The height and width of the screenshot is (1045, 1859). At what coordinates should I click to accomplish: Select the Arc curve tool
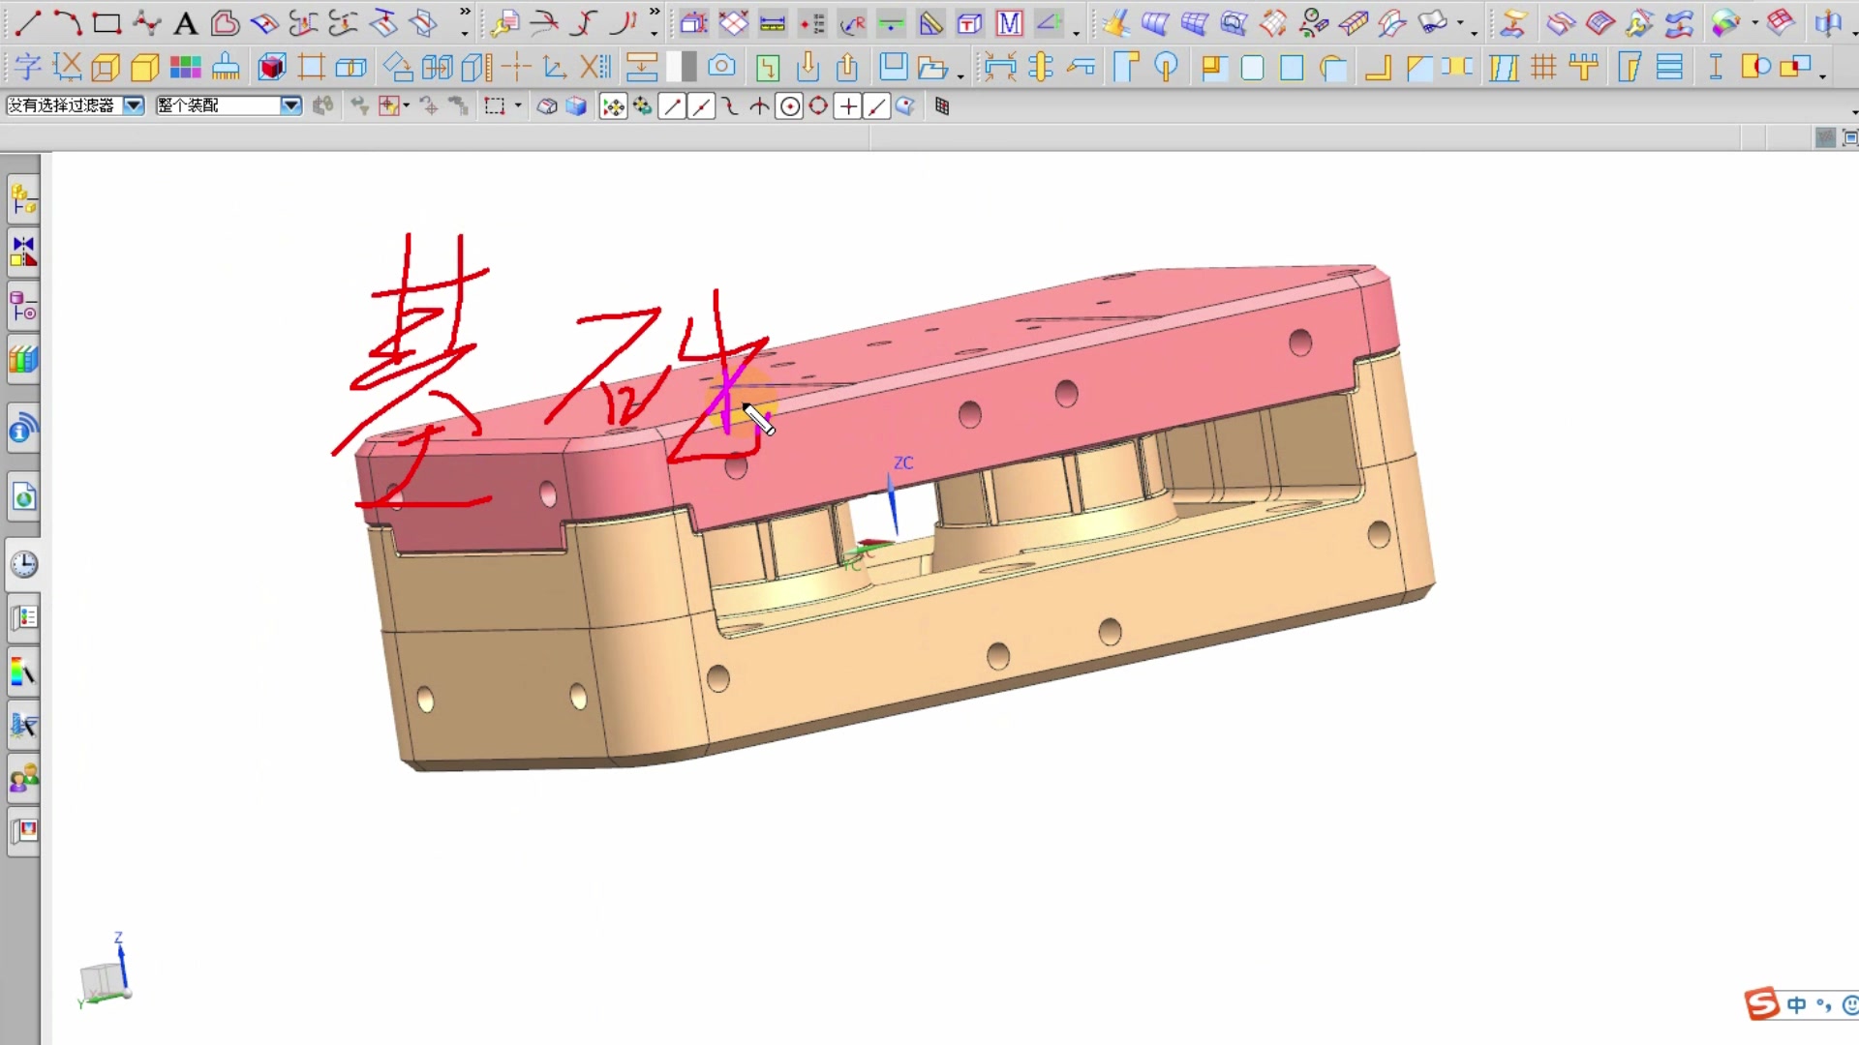coord(67,22)
